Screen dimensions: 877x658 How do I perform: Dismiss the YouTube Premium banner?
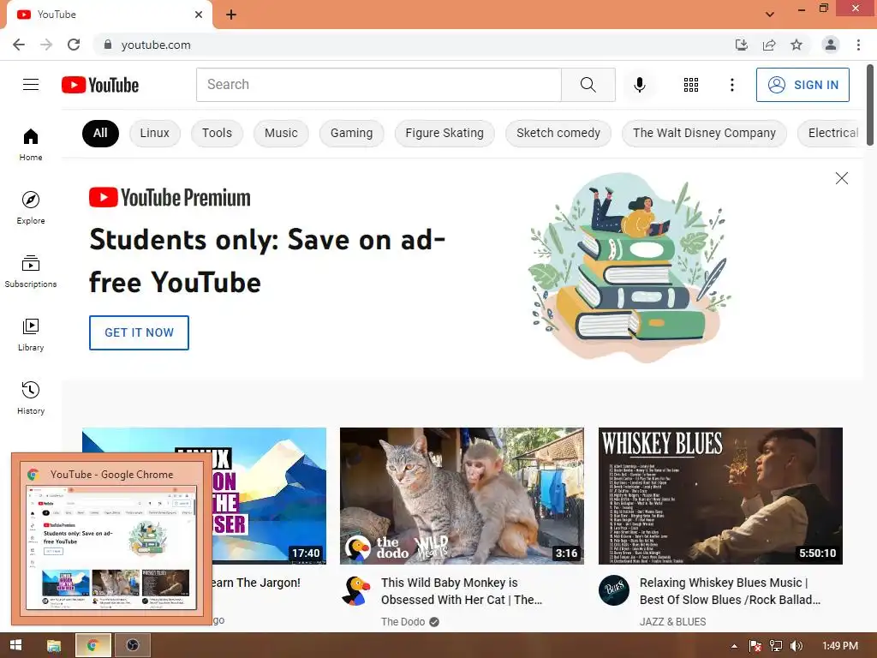841,178
